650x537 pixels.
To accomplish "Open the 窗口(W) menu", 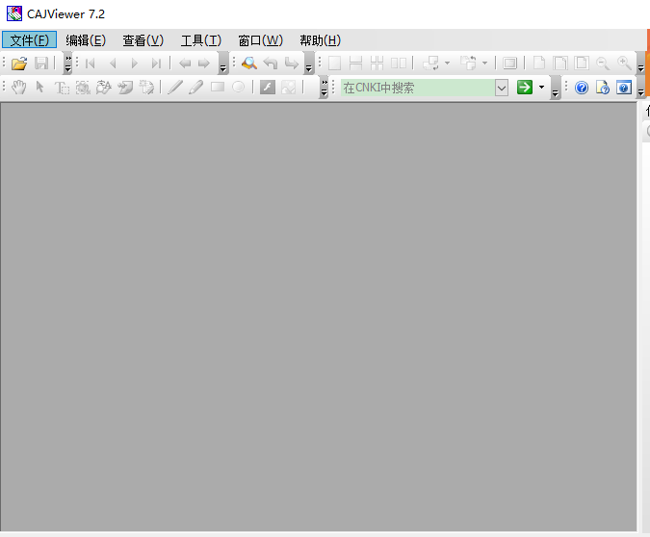I will point(260,40).
